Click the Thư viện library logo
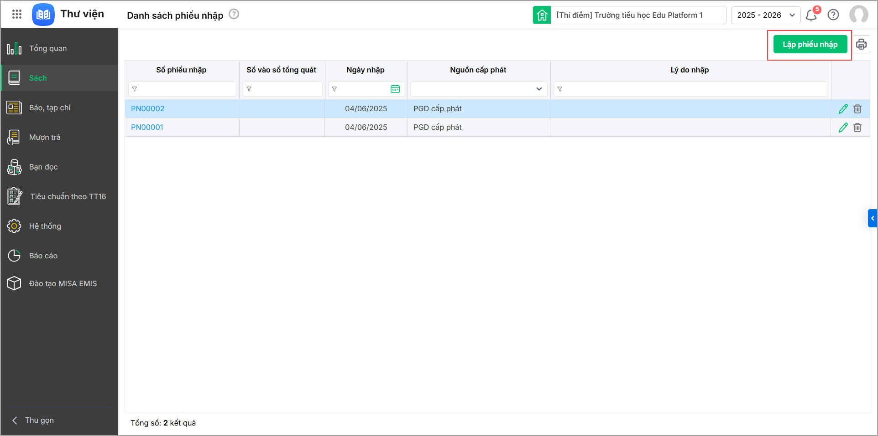878x436 pixels. pyautogui.click(x=43, y=15)
